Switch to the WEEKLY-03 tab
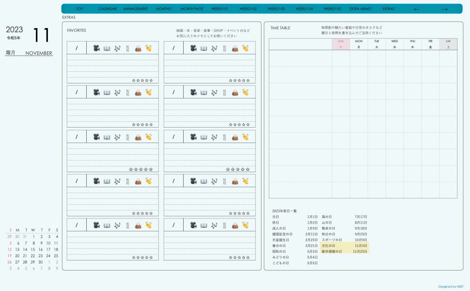The height and width of the screenshot is (291, 470). point(276,9)
